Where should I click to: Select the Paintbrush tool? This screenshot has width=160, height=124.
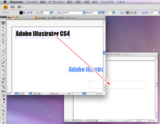tap(3, 55)
